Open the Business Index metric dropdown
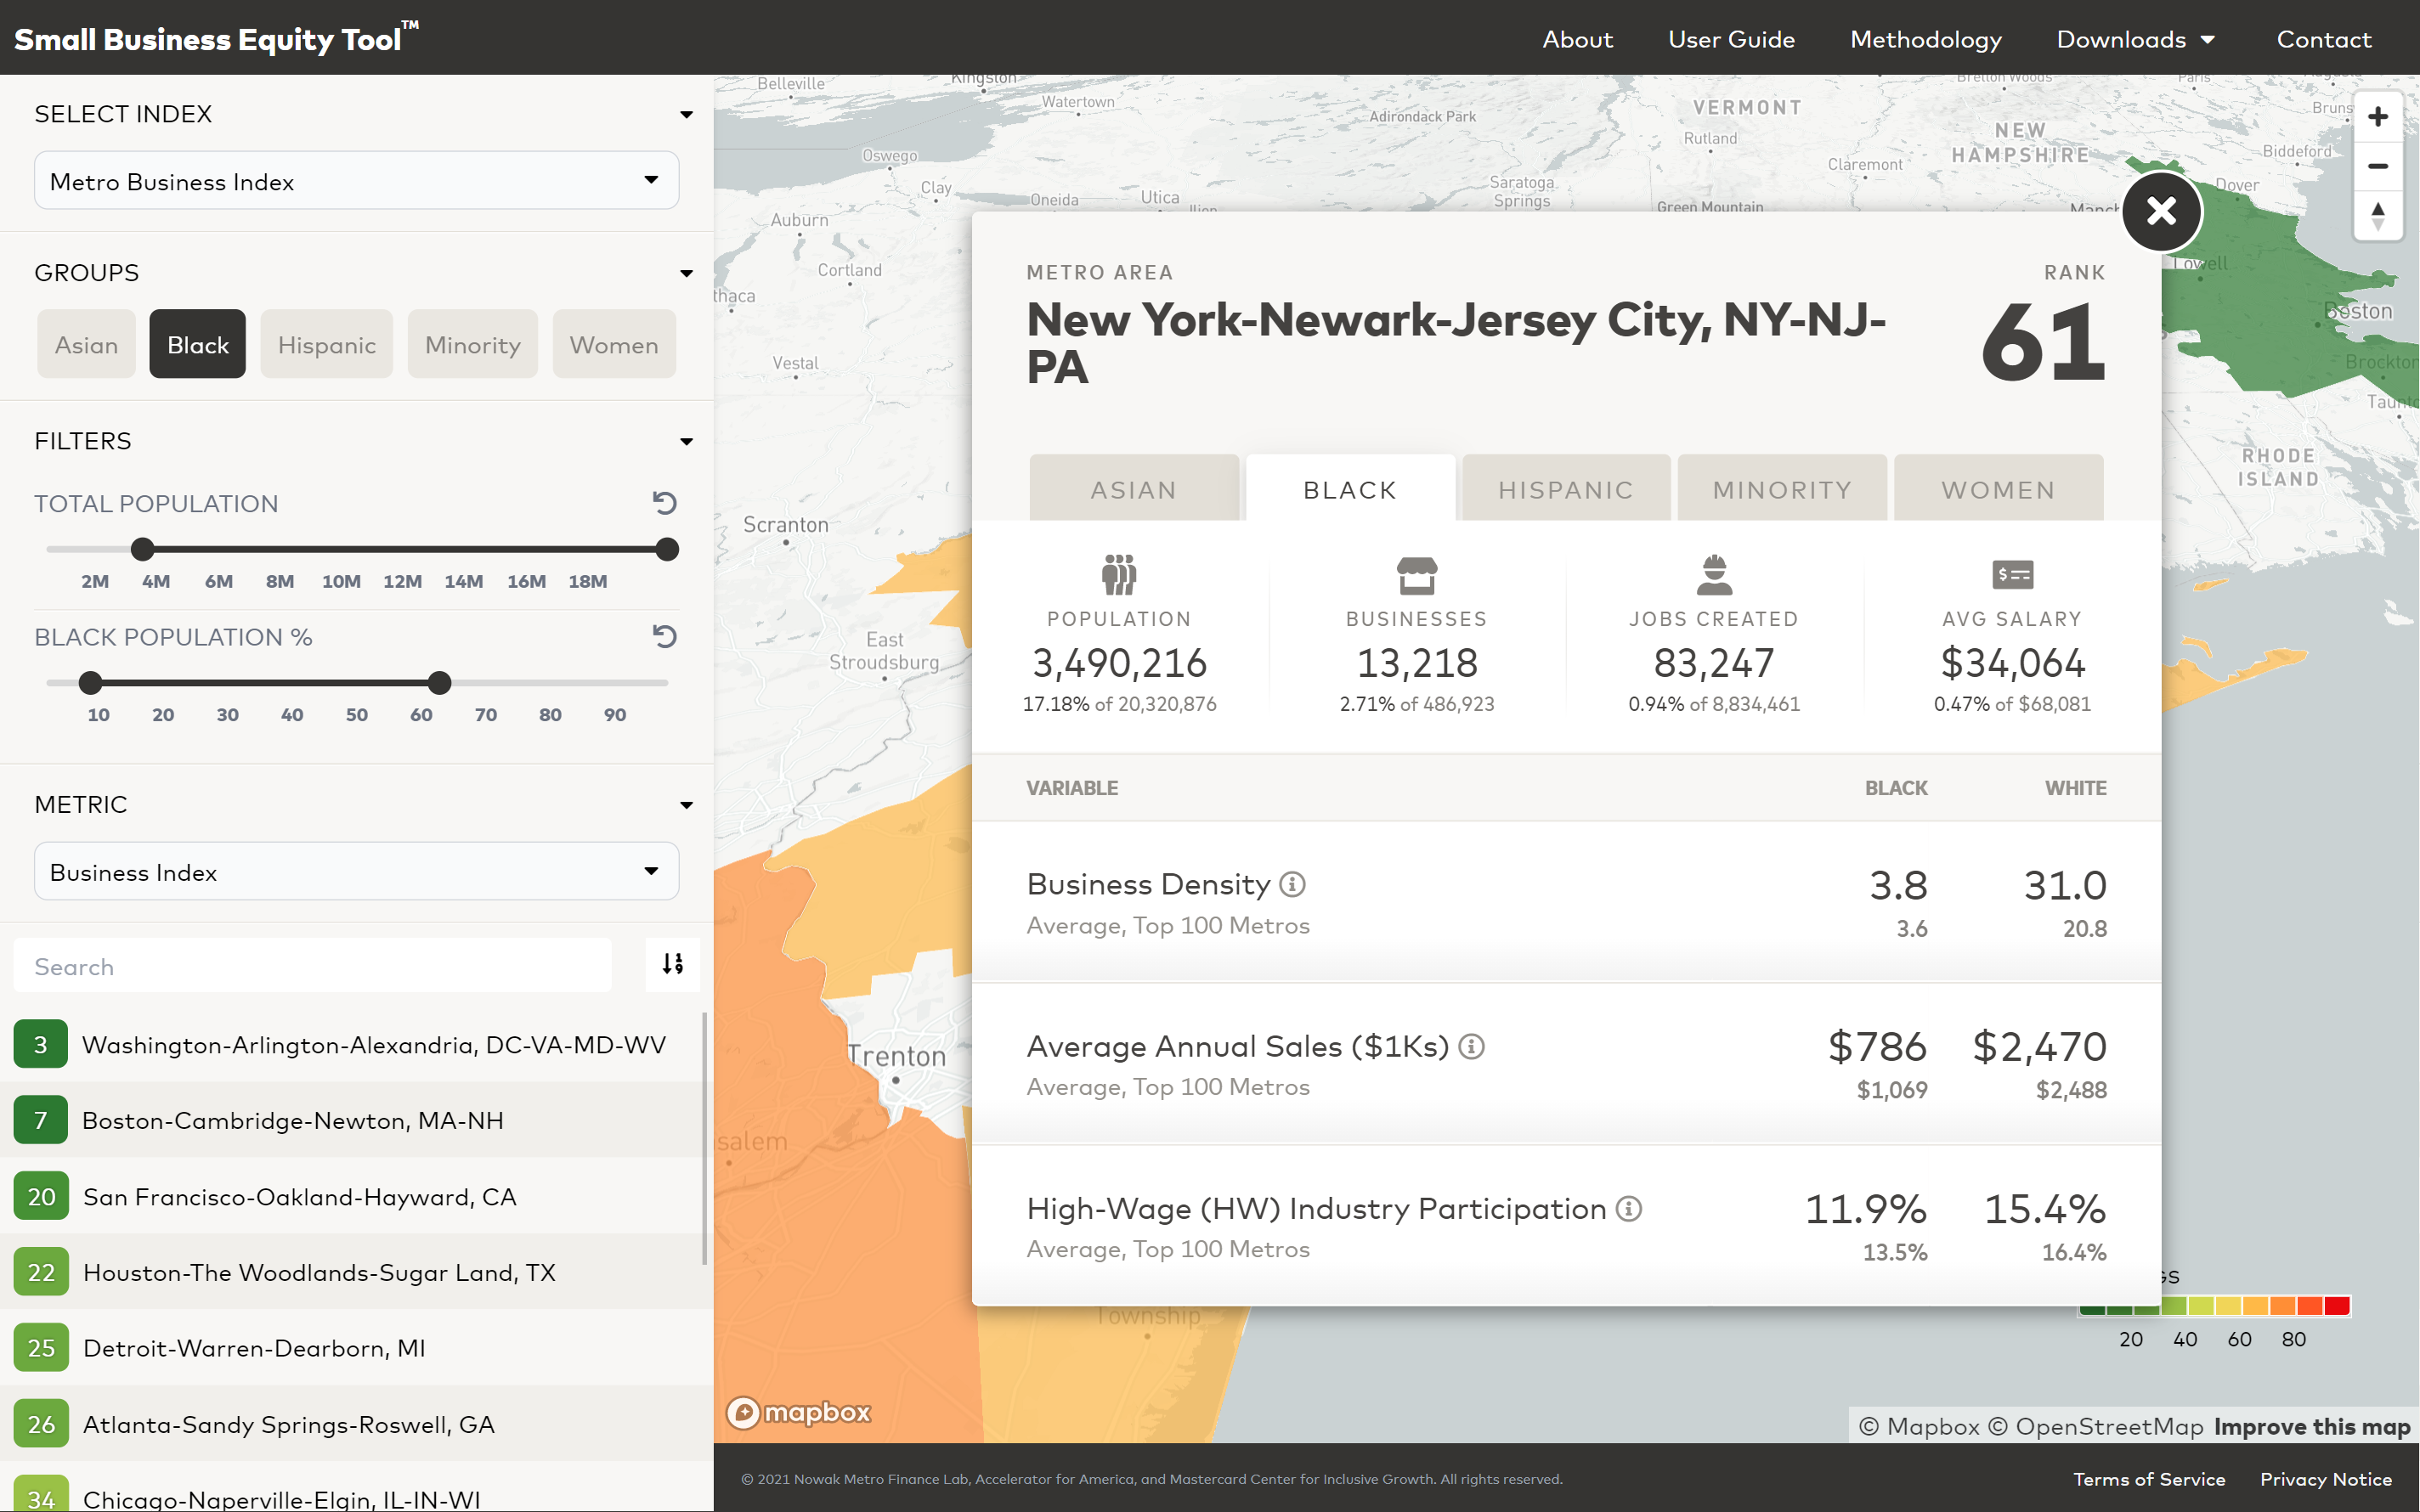 click(x=356, y=872)
